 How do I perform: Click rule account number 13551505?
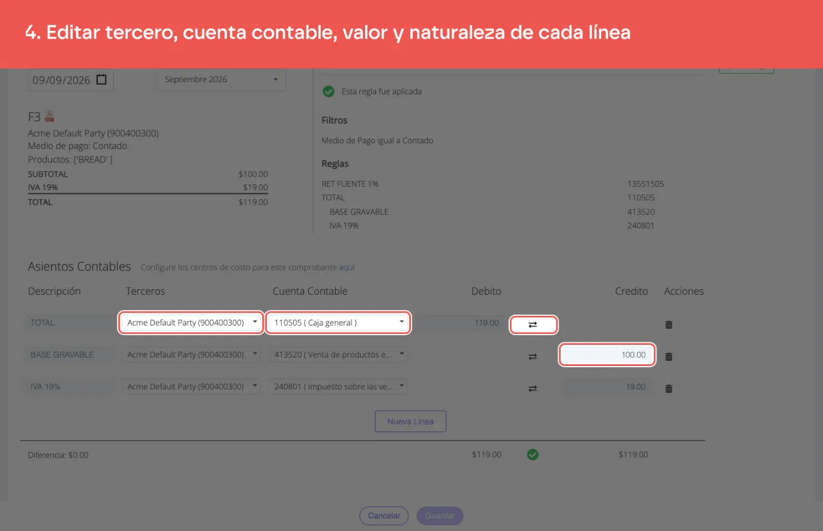point(646,184)
